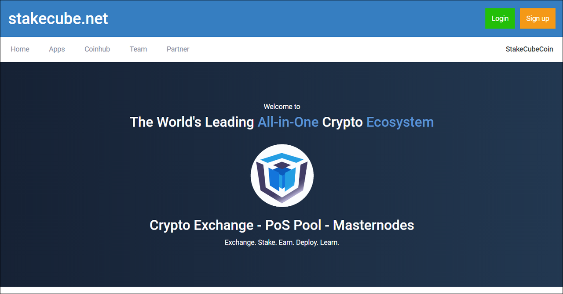Click "The World's Leading" heading text
The width and height of the screenshot is (563, 294).
click(192, 122)
